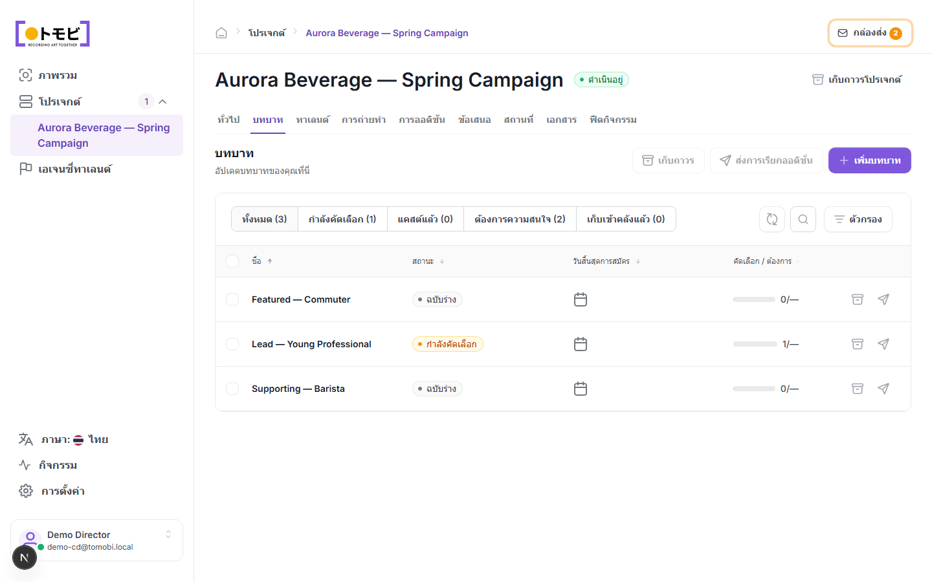Open the ตัวกรอง filter menu
This screenshot has width=932, height=582.
tap(858, 219)
